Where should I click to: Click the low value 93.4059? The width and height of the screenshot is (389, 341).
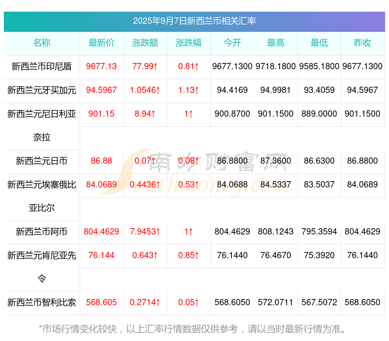pyautogui.click(x=319, y=90)
